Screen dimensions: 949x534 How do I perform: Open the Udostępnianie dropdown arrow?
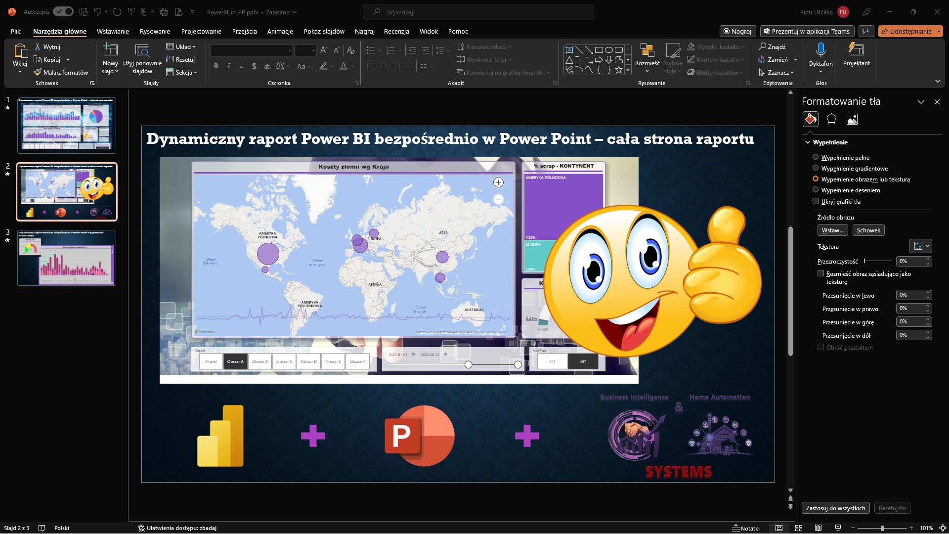[x=939, y=31]
